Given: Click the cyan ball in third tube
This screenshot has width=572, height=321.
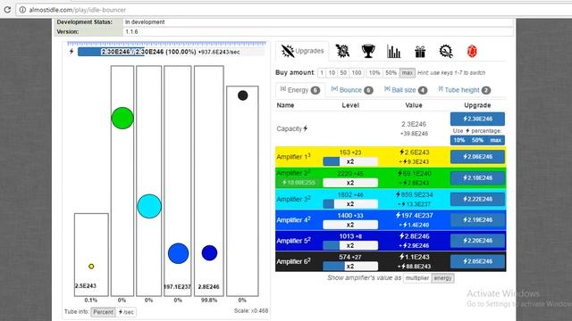Looking at the screenshot, I should 149,206.
